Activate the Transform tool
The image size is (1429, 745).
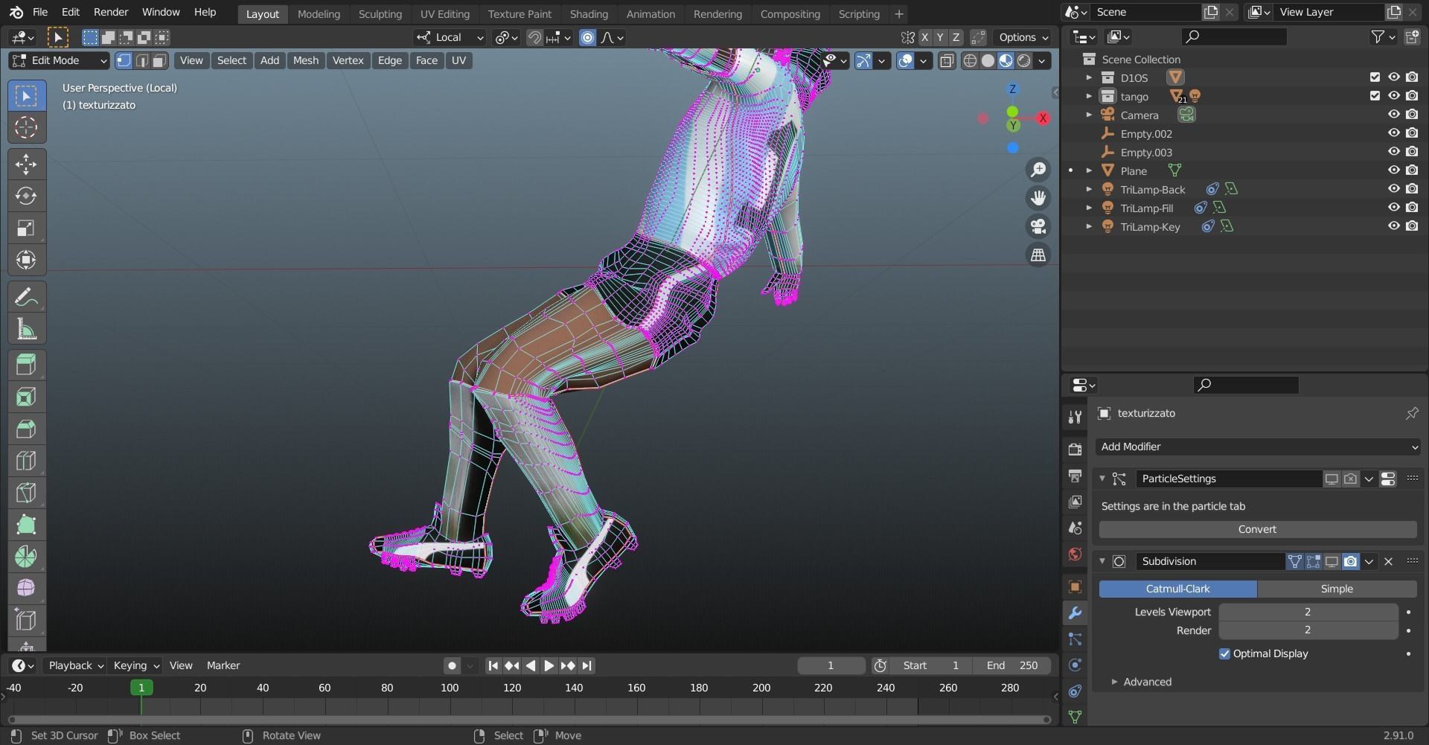click(26, 260)
